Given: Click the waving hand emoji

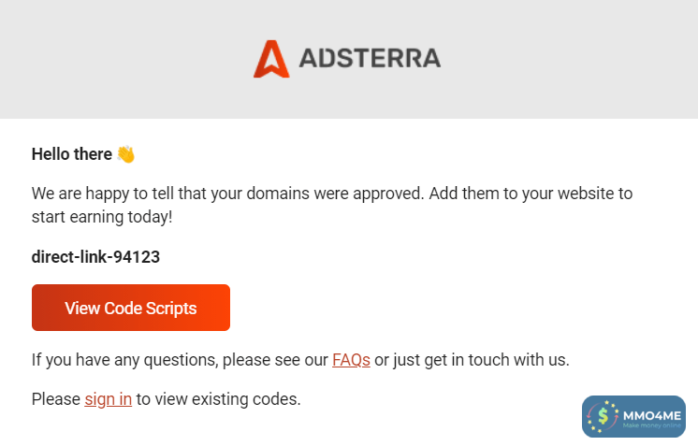Looking at the screenshot, I should (x=126, y=154).
